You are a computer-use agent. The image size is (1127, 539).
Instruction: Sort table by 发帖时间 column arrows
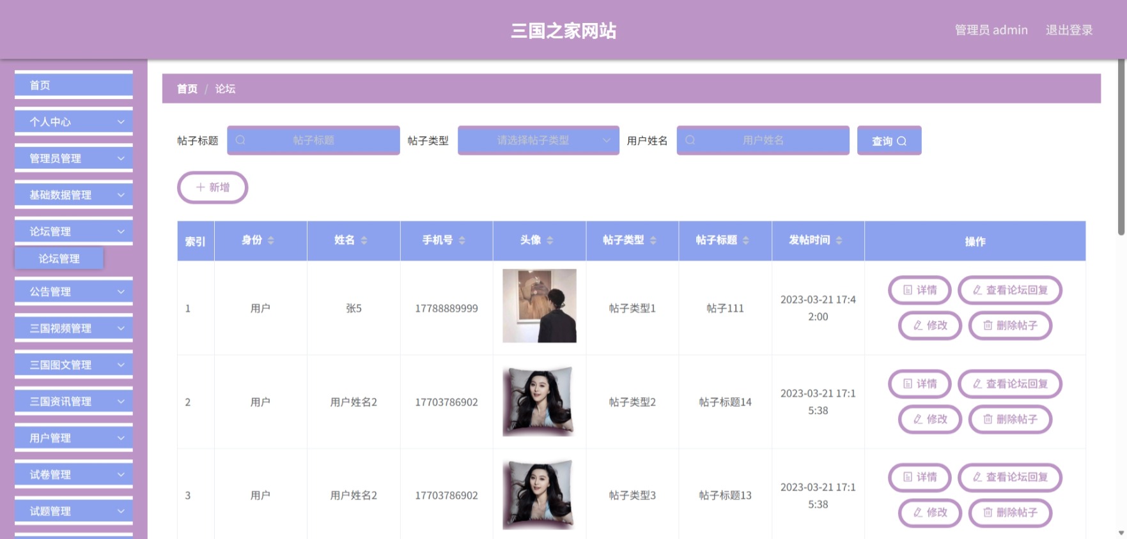[x=839, y=240]
